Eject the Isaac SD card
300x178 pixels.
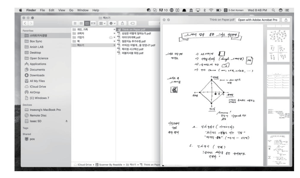pos(67,121)
